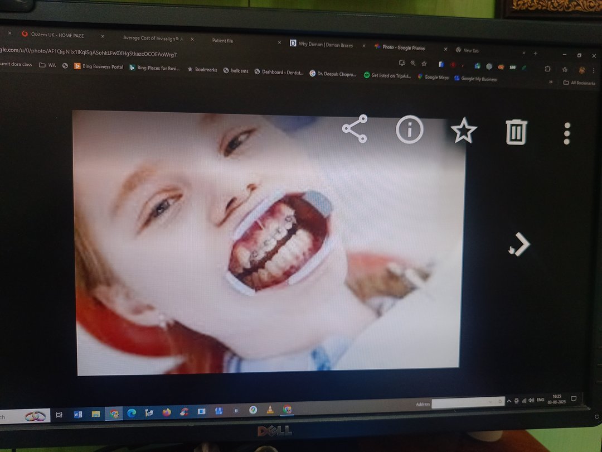
Task: Open photo info panel
Action: point(409,129)
